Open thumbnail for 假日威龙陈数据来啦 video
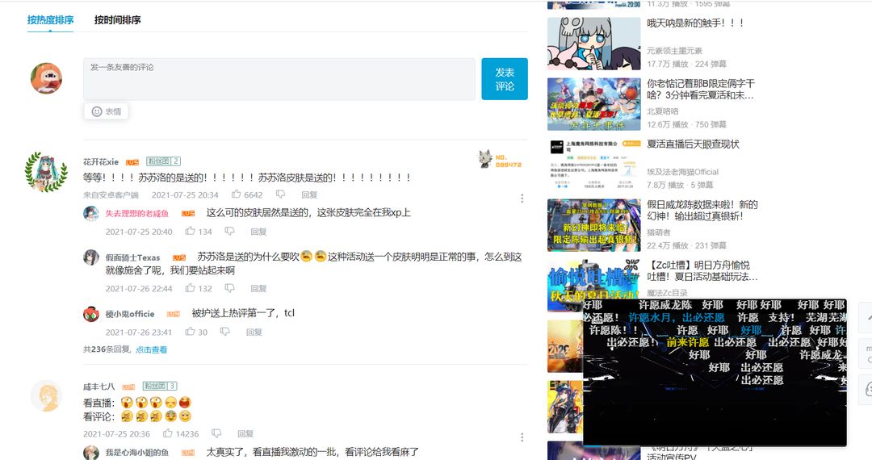Screen dimensions: 872x460 594,225
